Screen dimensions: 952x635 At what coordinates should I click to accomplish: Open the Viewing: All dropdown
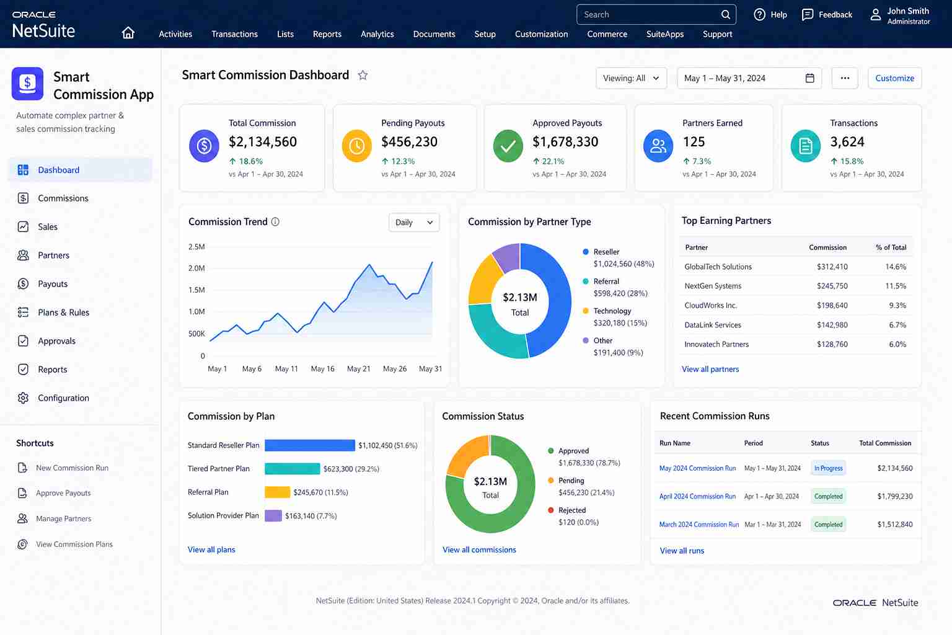(x=632, y=78)
